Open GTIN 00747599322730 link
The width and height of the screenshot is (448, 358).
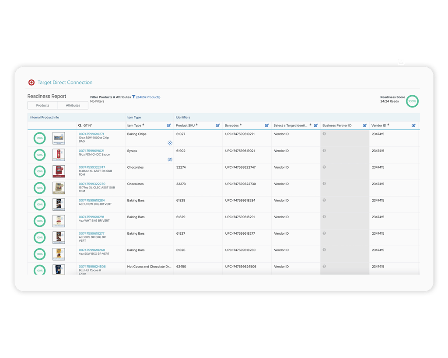click(x=92, y=184)
